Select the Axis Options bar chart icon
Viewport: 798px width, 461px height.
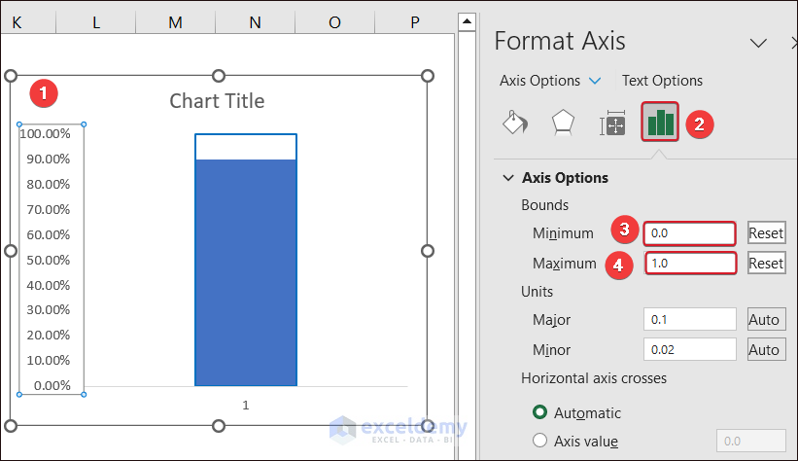[x=660, y=123]
